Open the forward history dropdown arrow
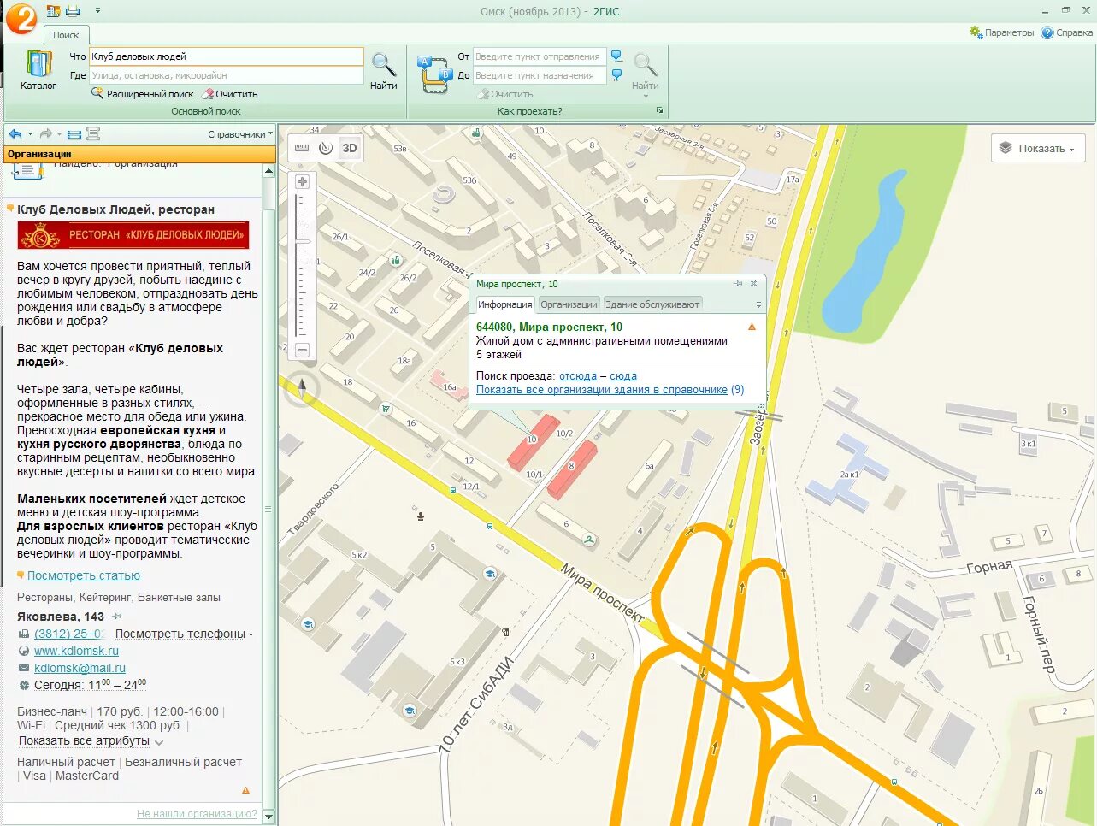The image size is (1097, 826). tap(59, 134)
